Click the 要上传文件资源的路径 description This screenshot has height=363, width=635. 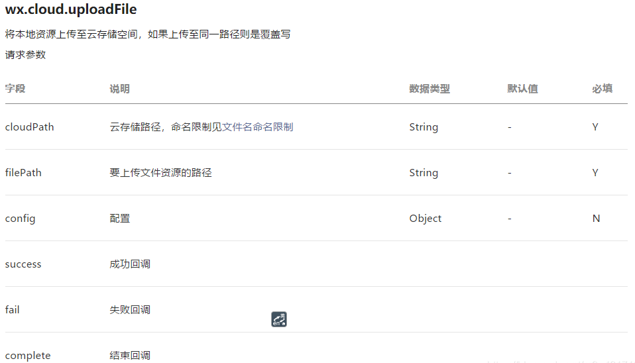pos(160,173)
